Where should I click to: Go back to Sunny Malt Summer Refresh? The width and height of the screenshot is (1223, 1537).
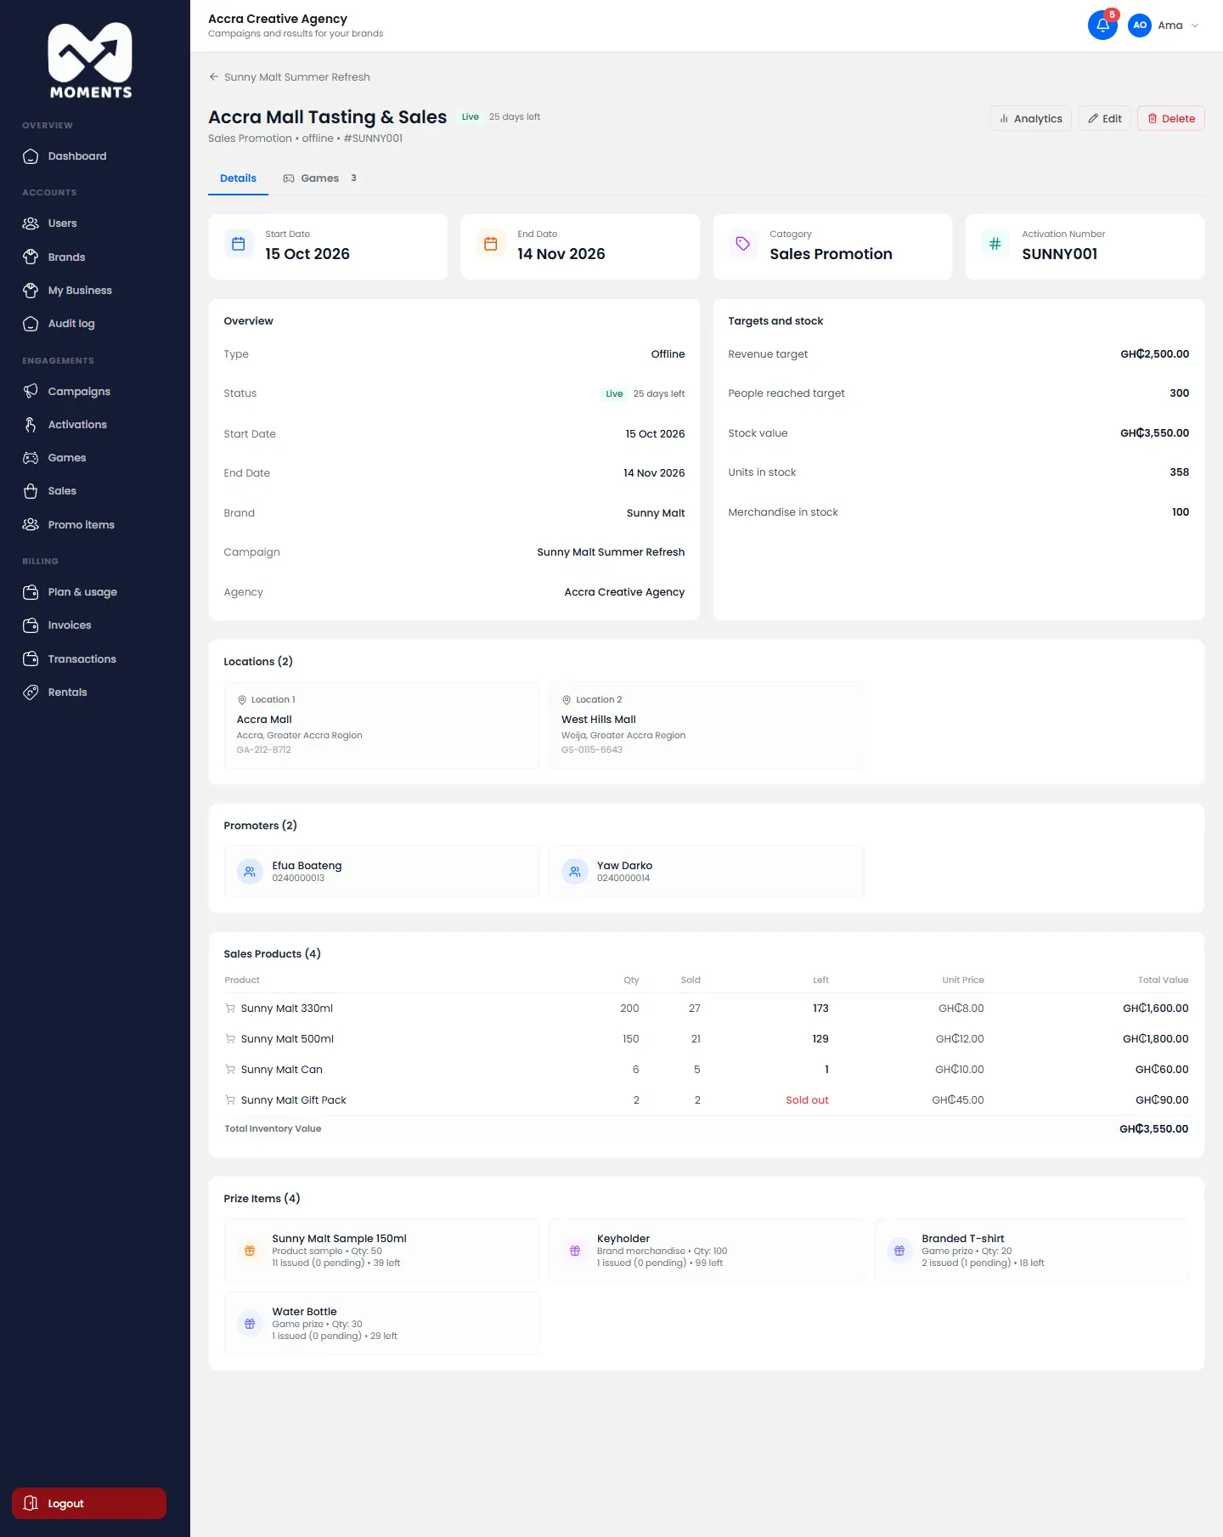tap(290, 77)
